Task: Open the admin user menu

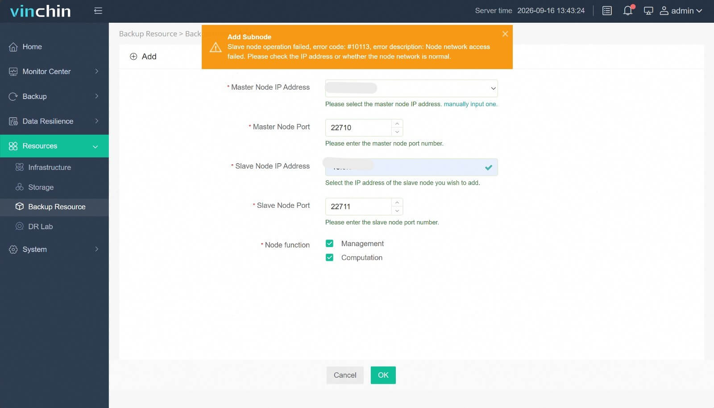Action: coord(681,11)
